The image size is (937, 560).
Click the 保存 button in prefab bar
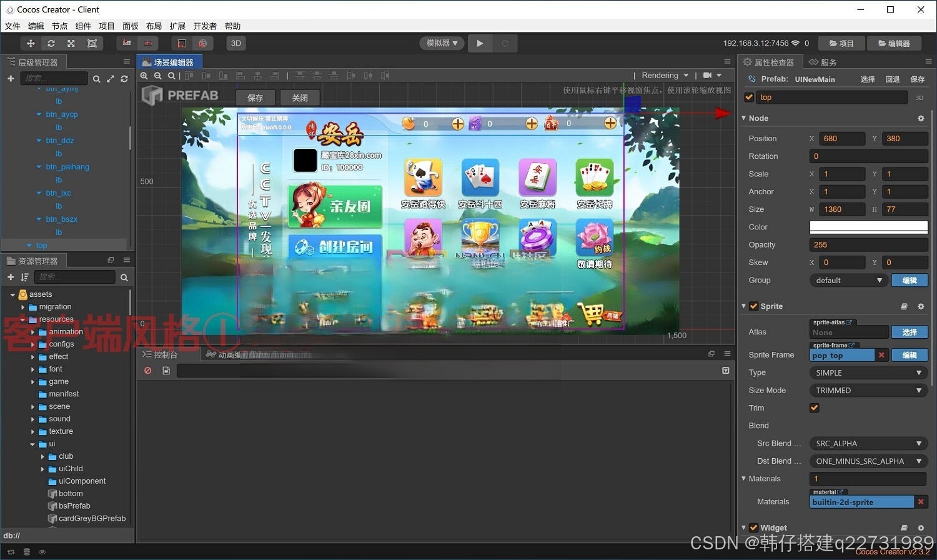(x=255, y=97)
